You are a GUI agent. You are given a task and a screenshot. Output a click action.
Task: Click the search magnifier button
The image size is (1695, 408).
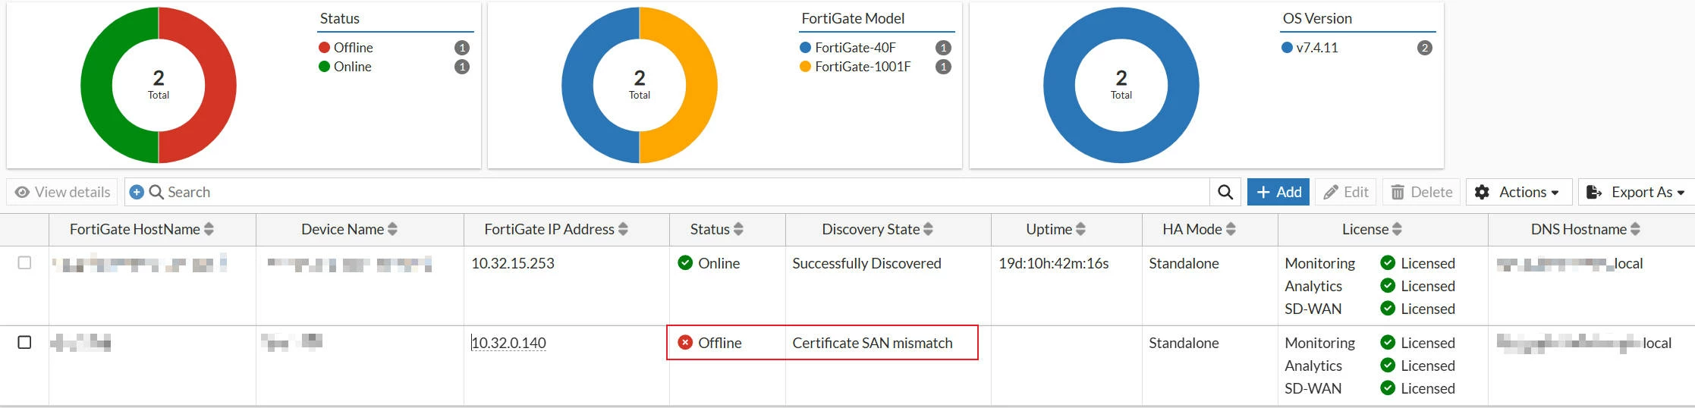[x=1225, y=192]
